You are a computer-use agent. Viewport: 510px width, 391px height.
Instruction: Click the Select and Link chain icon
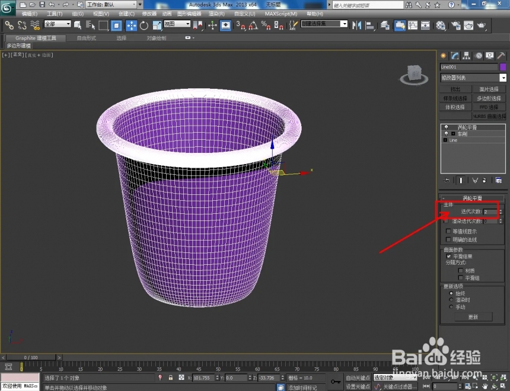[x=9, y=25]
